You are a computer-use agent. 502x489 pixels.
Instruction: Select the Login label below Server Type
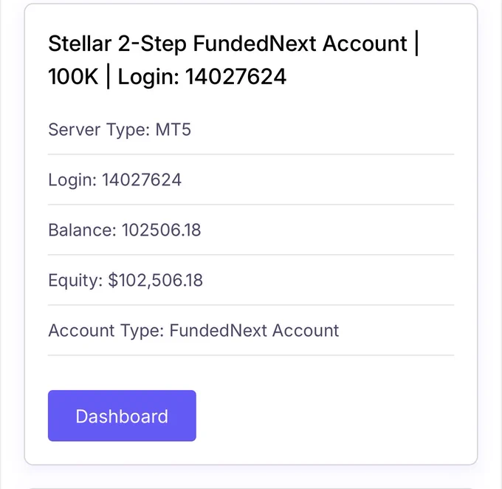72,179
